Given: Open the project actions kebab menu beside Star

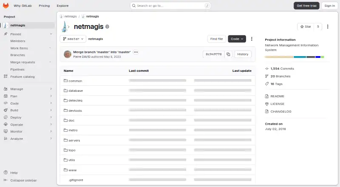Looking at the screenshot, I should click(x=328, y=26).
